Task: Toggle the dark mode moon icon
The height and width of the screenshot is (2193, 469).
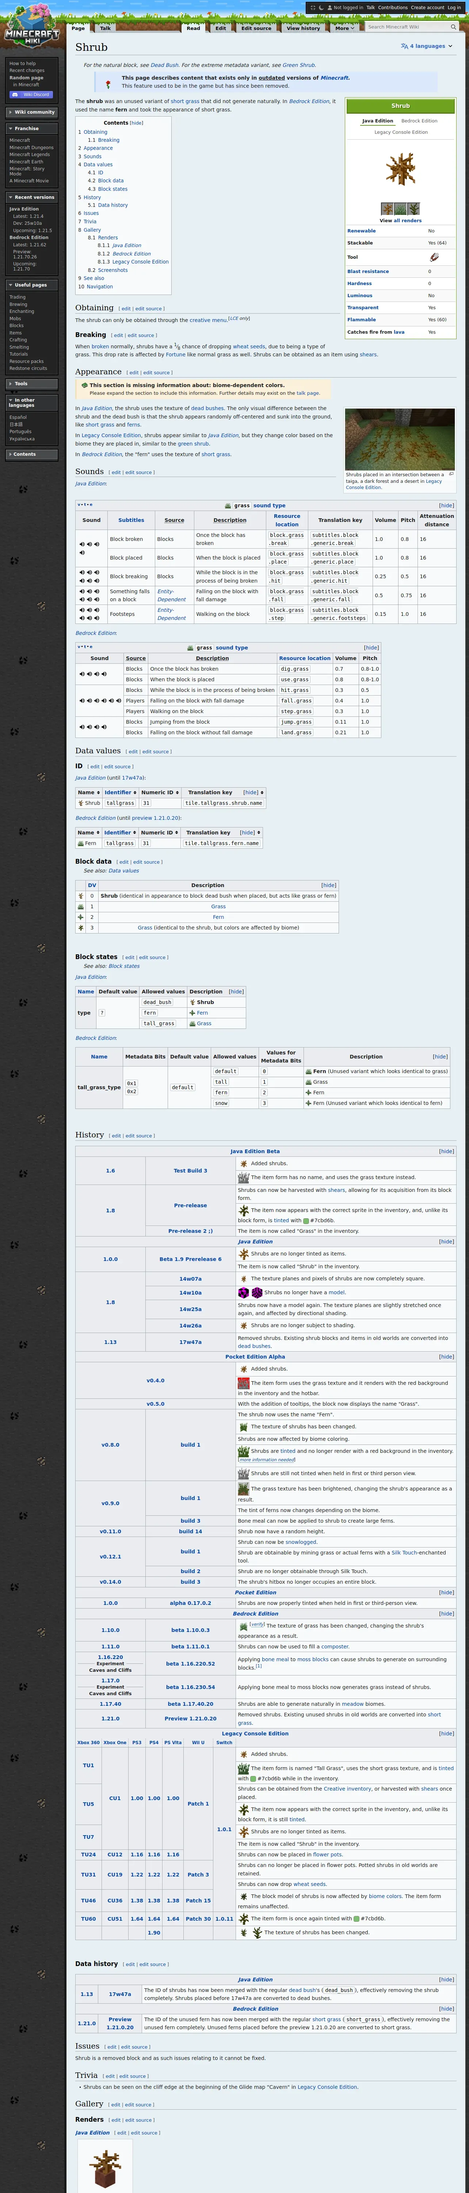Action: coord(321,8)
